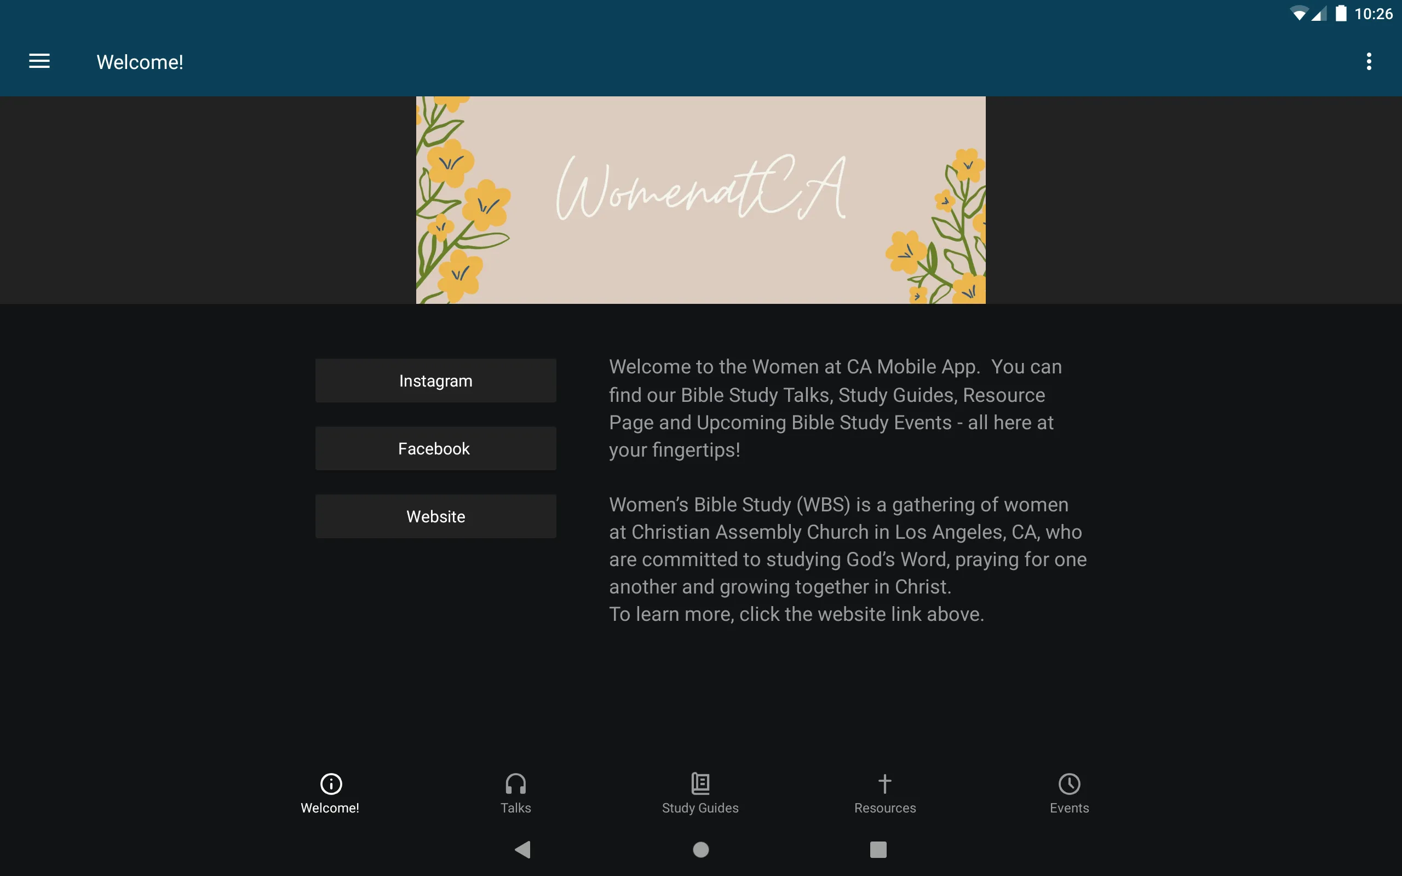Select the Events tab

(x=1068, y=792)
